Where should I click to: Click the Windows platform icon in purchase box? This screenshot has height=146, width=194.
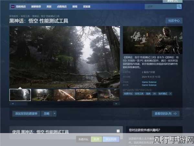tap(118, 131)
